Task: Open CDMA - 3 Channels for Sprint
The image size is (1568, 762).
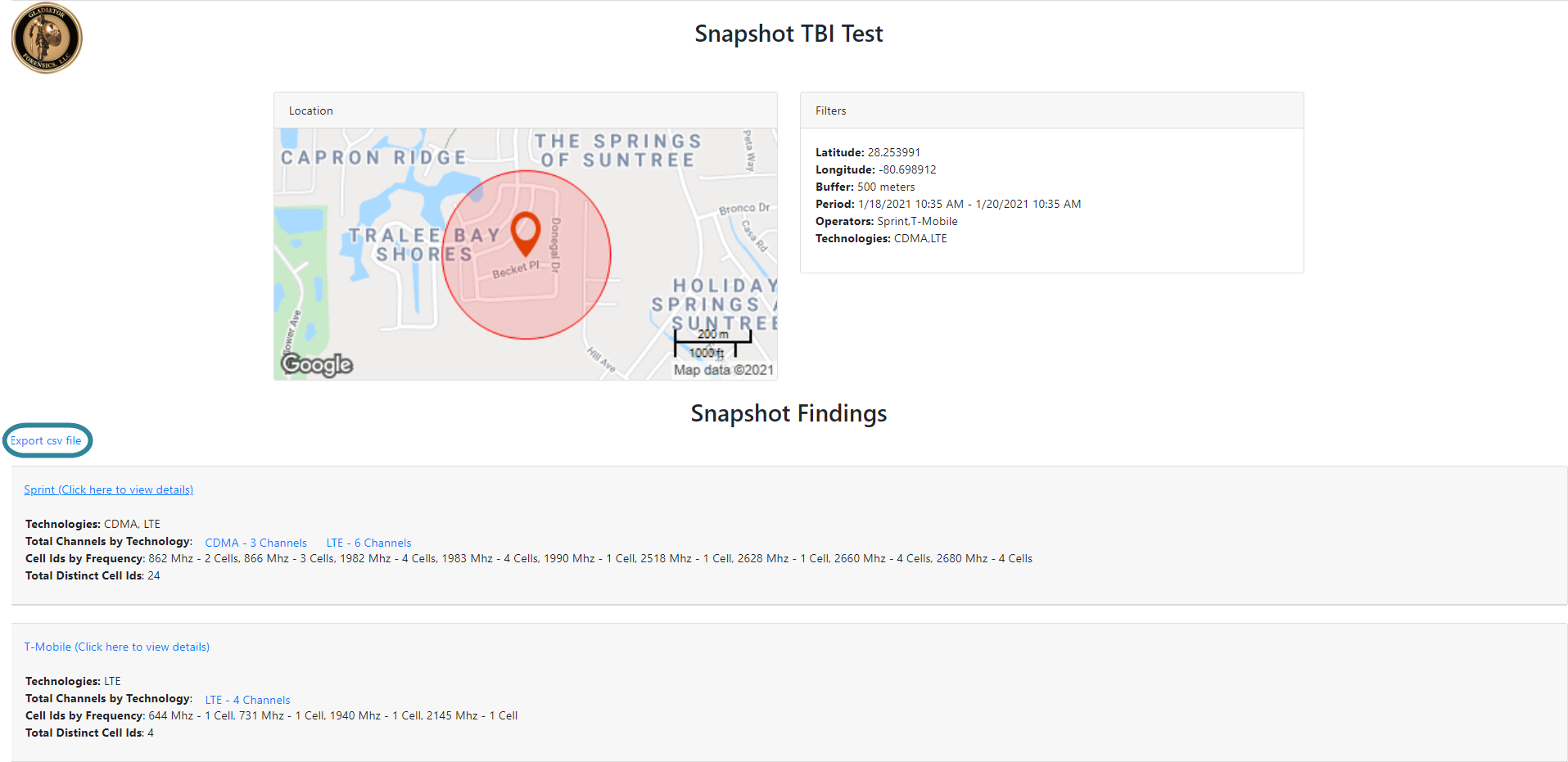Action: (x=255, y=543)
